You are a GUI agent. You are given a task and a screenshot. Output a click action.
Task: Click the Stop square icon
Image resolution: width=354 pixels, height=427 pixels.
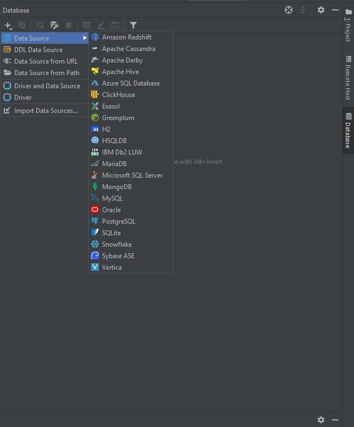tap(69, 25)
